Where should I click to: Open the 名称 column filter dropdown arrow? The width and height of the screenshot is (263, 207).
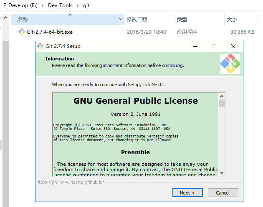(121, 19)
